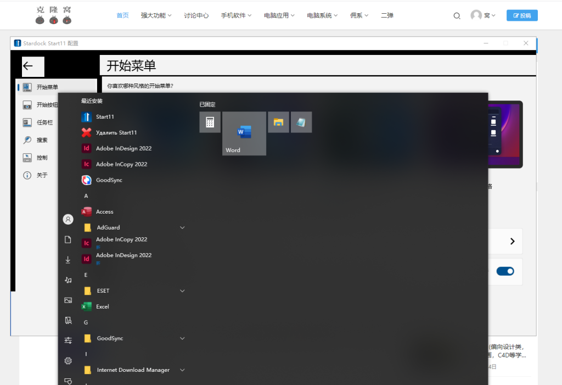
Task: Select 控制 in Start11 sidebar
Action: [35, 158]
